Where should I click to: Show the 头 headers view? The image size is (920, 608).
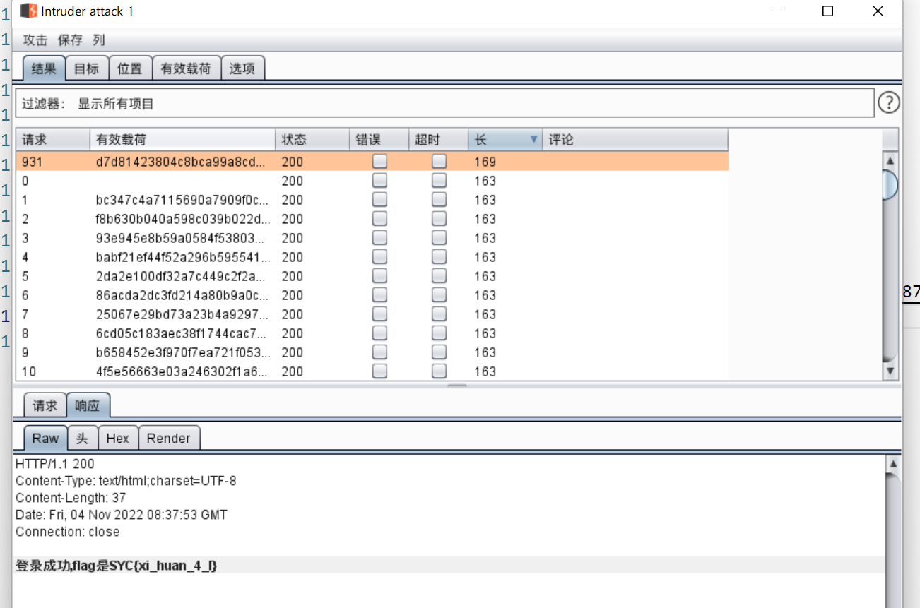(x=83, y=438)
